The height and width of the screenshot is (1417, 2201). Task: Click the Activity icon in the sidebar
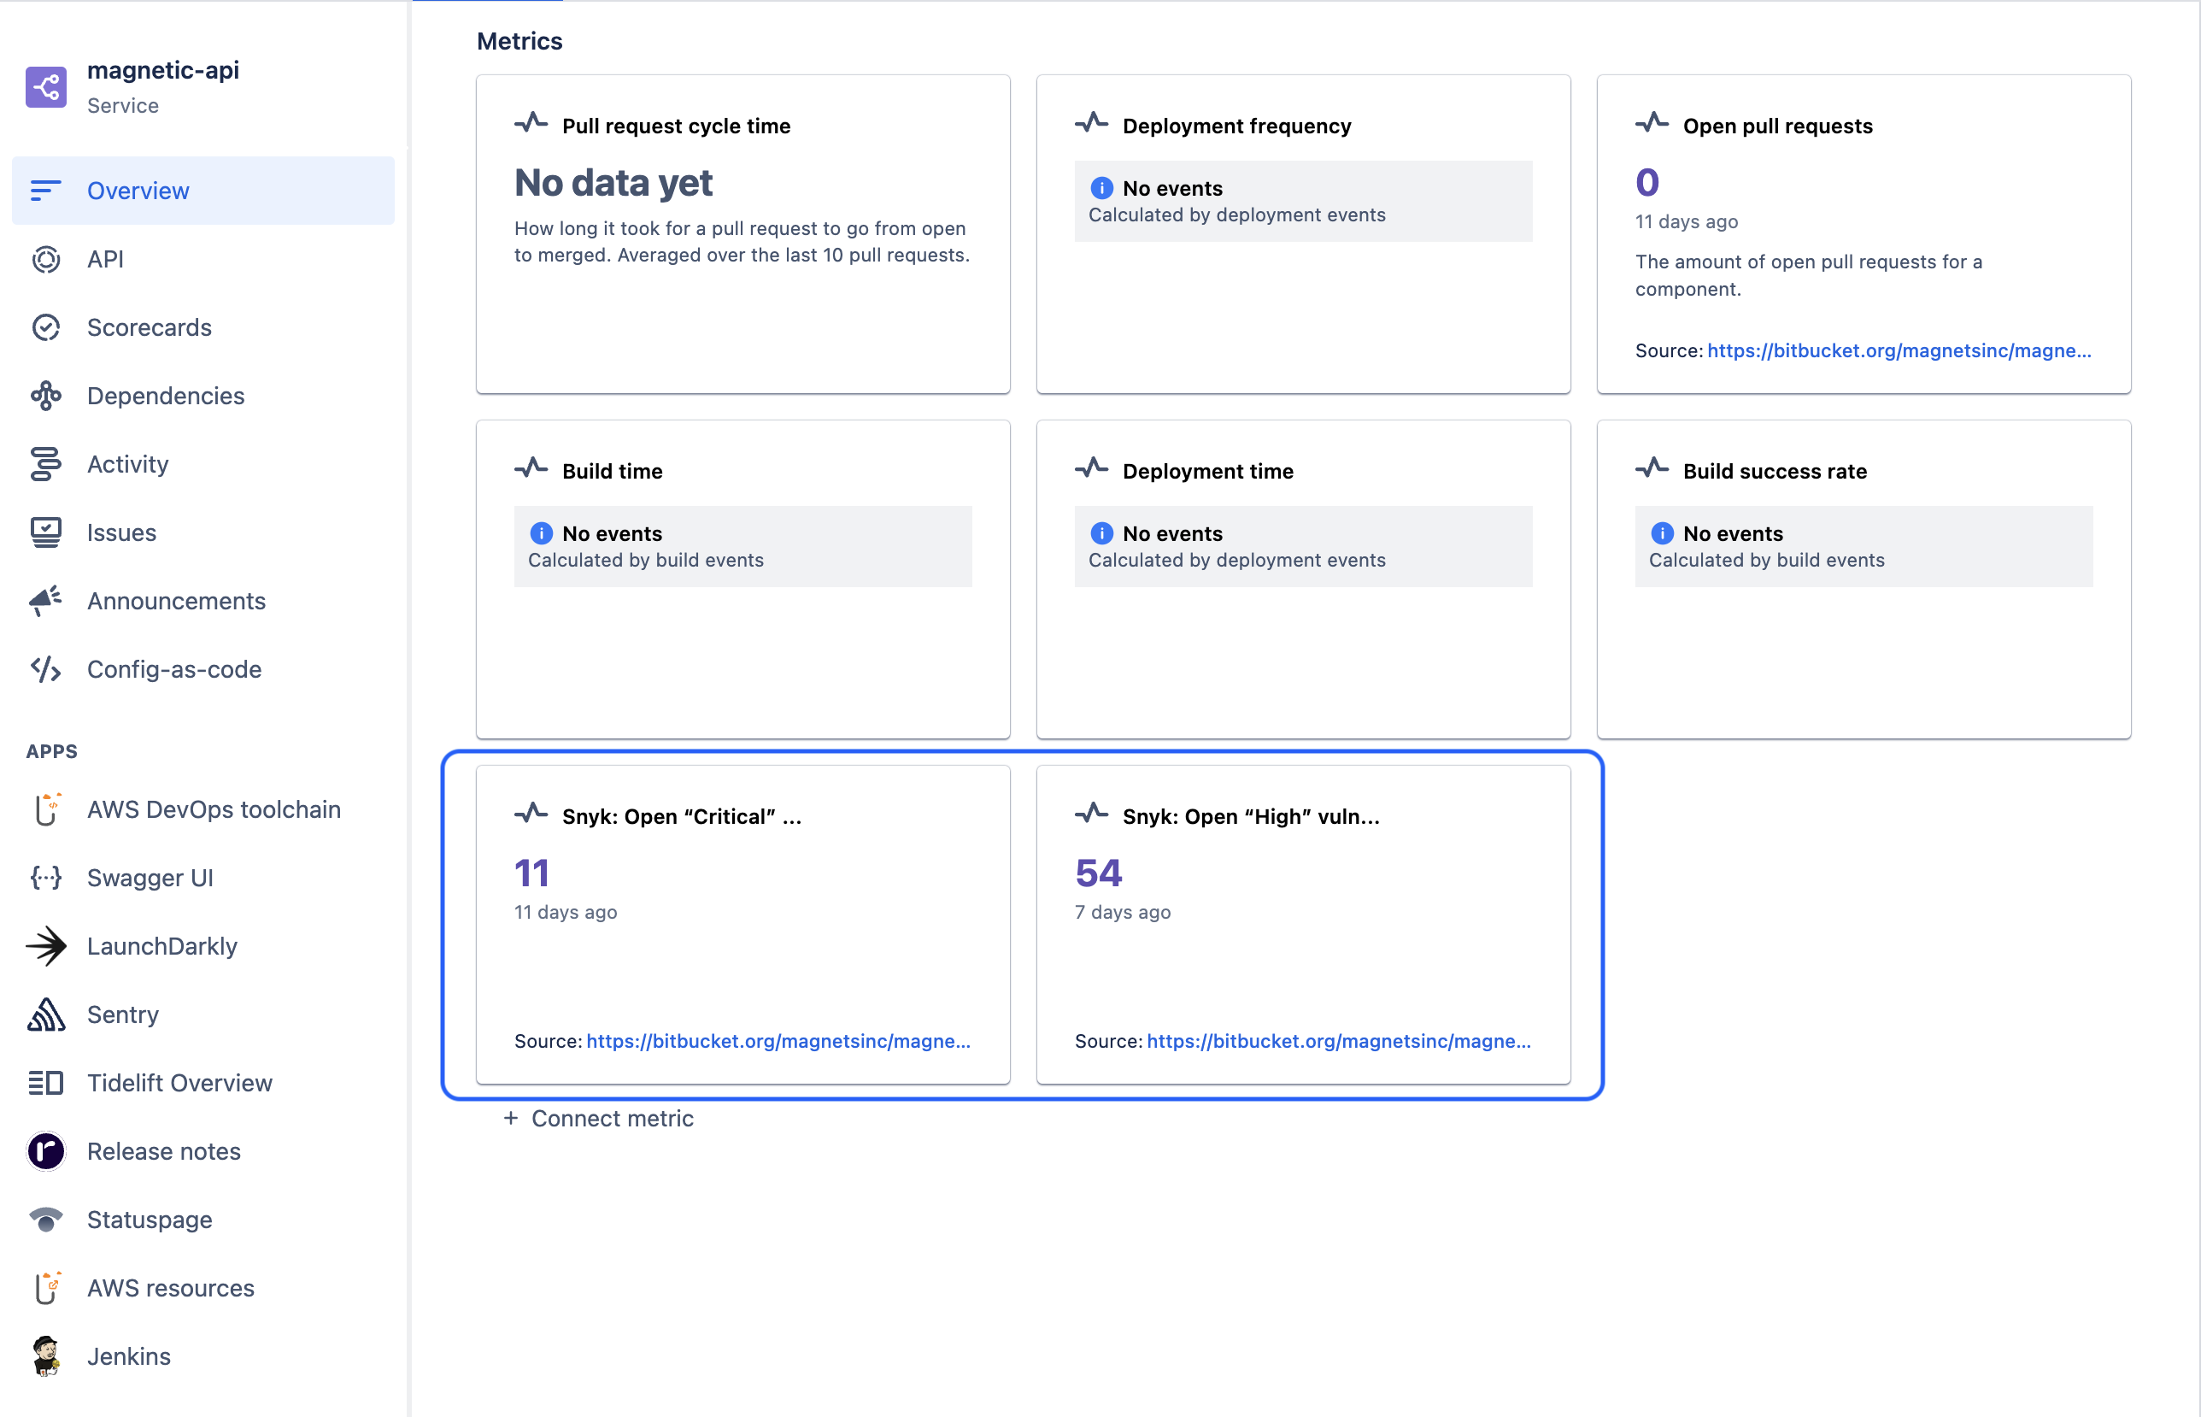[45, 464]
